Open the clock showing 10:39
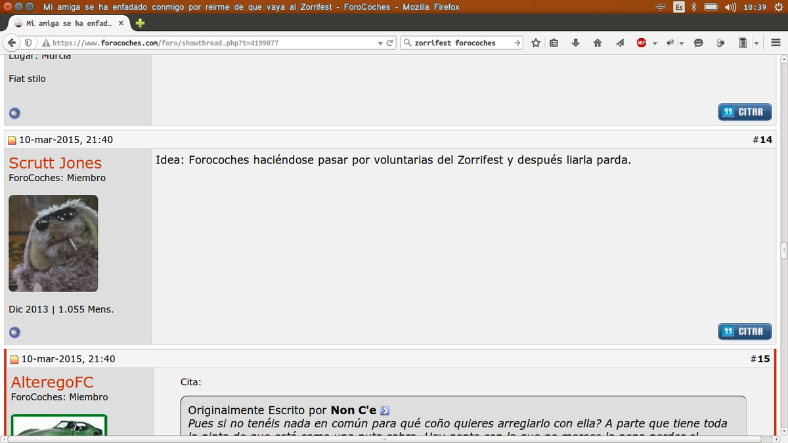 [755, 7]
